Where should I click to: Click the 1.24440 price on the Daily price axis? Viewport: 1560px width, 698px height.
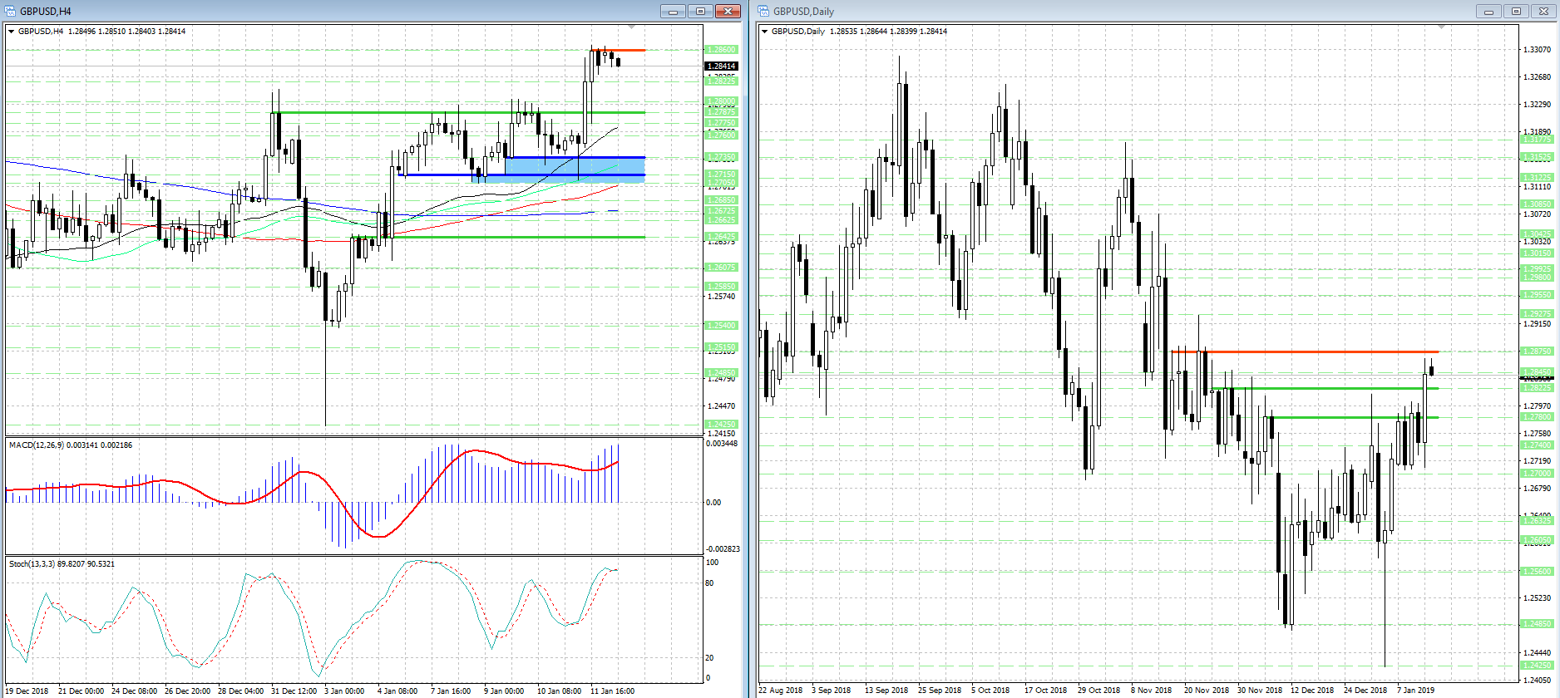click(1537, 653)
